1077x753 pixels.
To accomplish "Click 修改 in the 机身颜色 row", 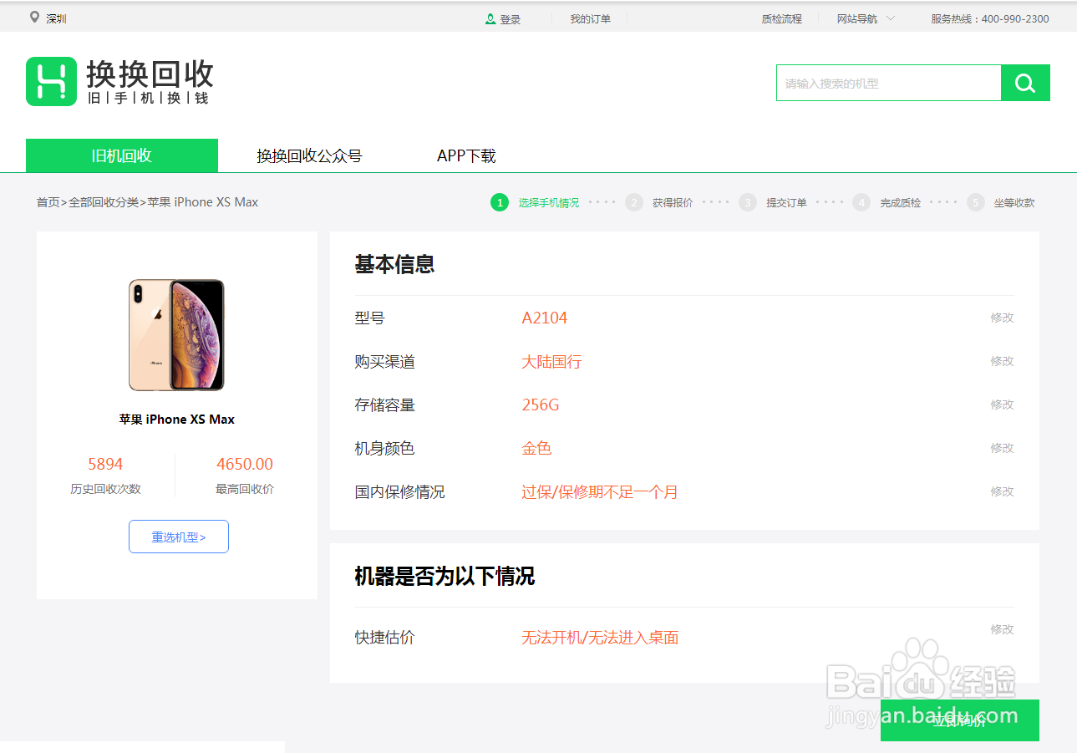I will click(x=1002, y=448).
